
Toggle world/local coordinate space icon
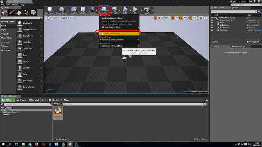pos(165,18)
